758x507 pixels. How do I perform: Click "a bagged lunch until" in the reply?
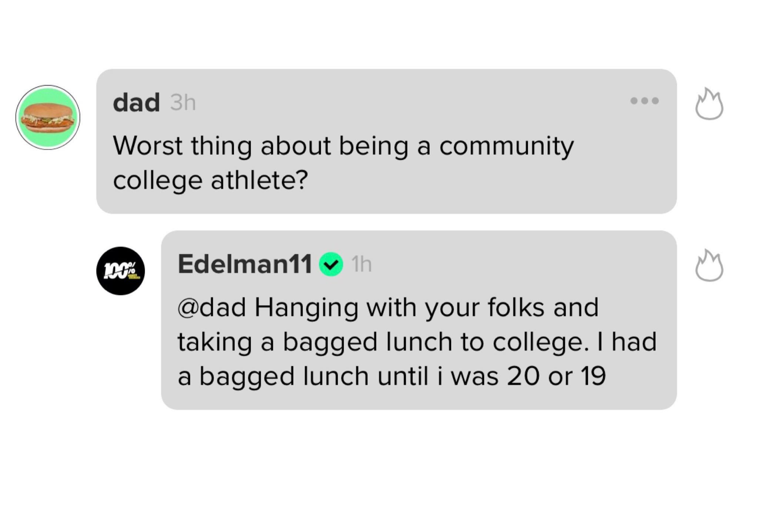(x=303, y=376)
